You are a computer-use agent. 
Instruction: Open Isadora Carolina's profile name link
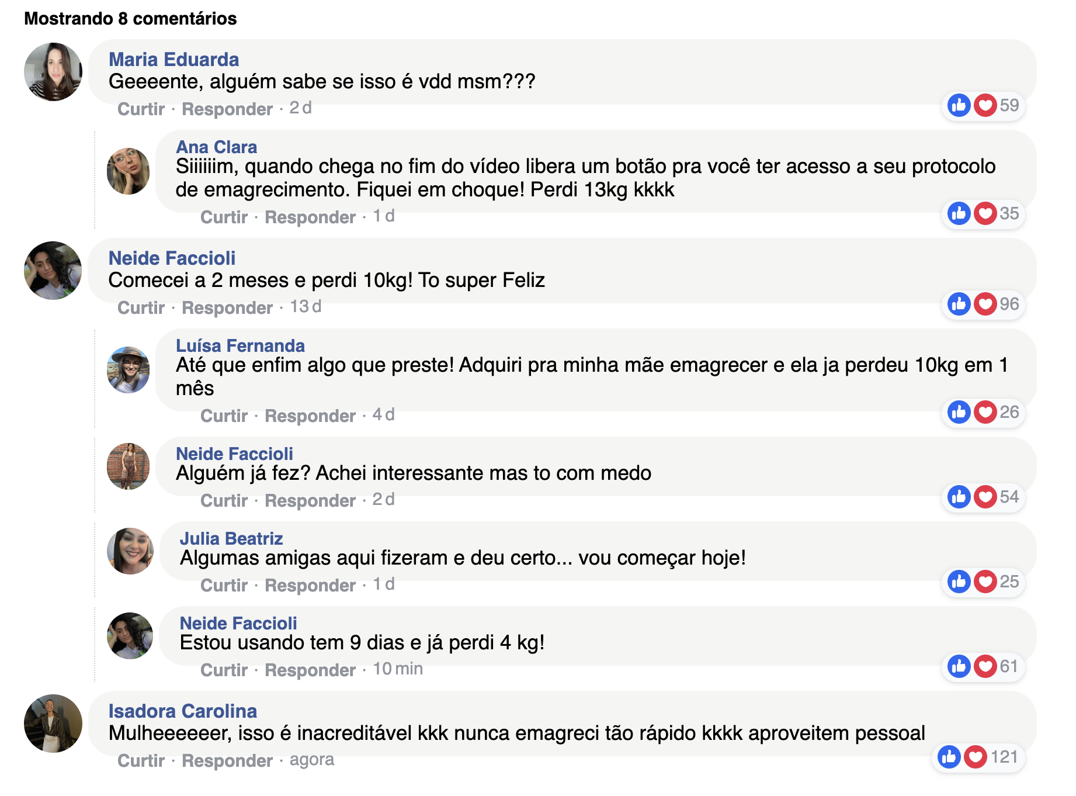tap(182, 711)
